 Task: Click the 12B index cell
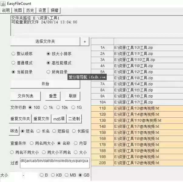coord(102,114)
